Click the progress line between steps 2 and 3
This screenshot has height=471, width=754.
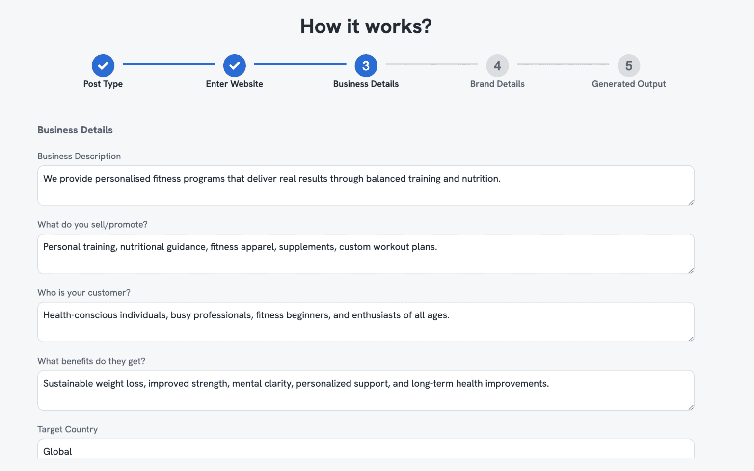pos(300,64)
